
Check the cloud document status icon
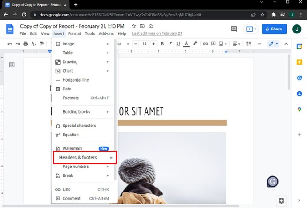click(x=150, y=26)
